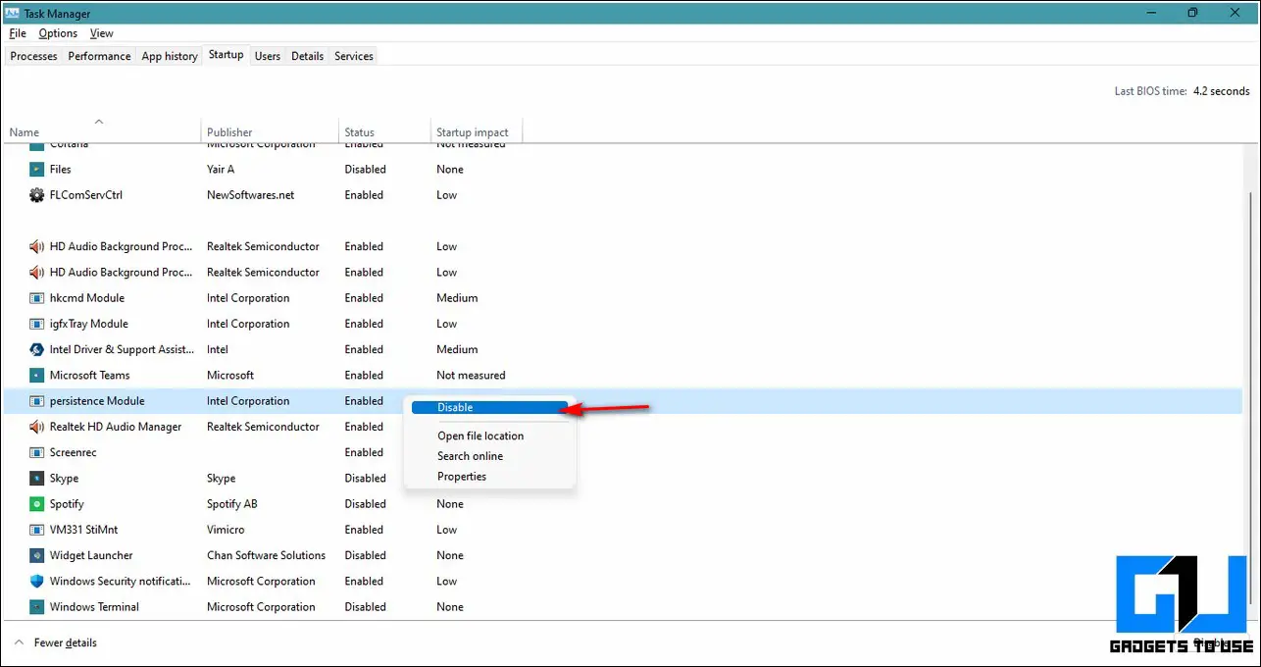Screen dimensions: 1261x667
Task: Select the FLComServCtrl row name
Action: (86, 195)
